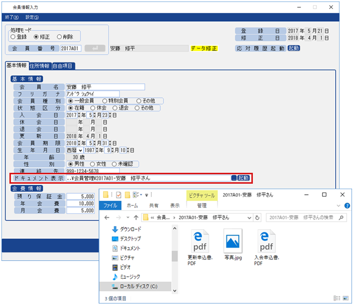This screenshot has width=354, height=305.
Task: Select 特別会員 member type
Action: (115, 101)
